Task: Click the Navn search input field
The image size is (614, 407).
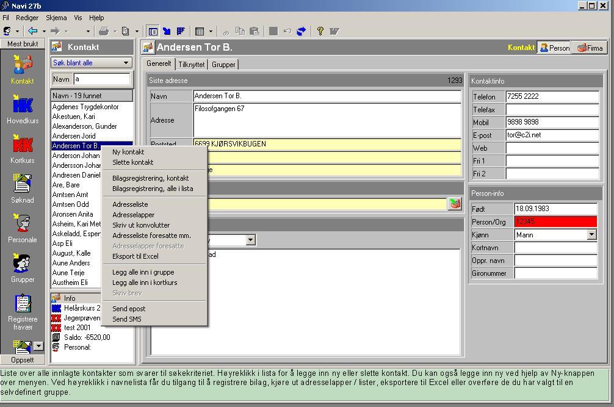Action: pyautogui.click(x=102, y=79)
